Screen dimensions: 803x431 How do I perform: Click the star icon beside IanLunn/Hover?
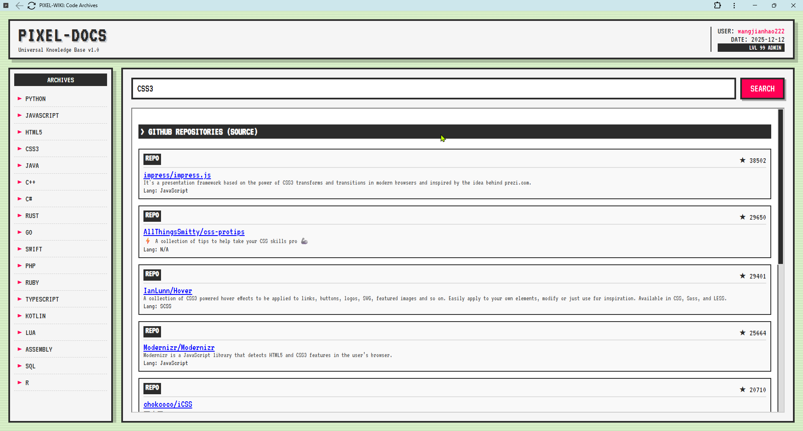pos(743,276)
